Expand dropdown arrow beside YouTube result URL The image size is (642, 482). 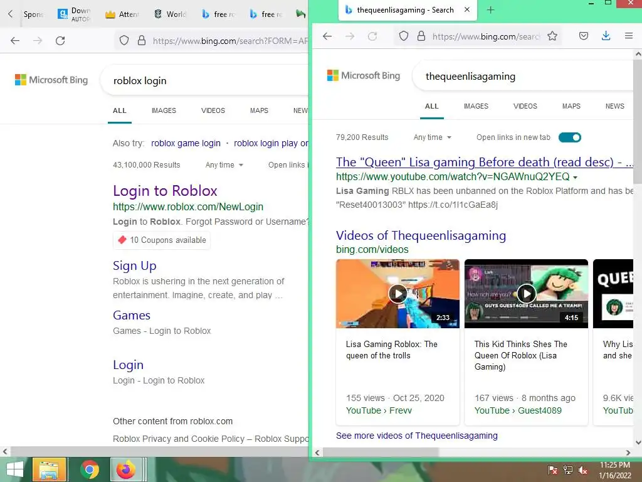point(576,178)
